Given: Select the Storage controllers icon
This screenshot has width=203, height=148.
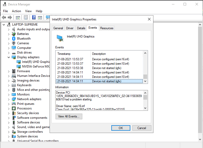Looking at the screenshot, I should [x=14, y=132].
